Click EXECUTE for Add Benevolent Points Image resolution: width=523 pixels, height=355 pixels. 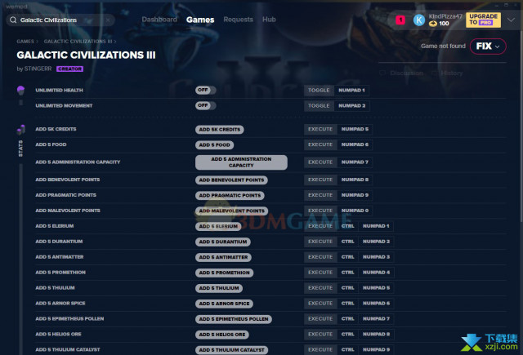click(x=320, y=180)
